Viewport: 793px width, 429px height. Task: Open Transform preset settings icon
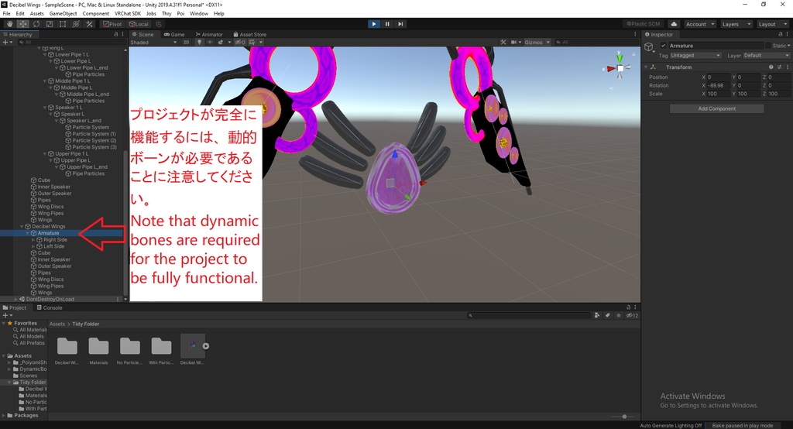779,67
